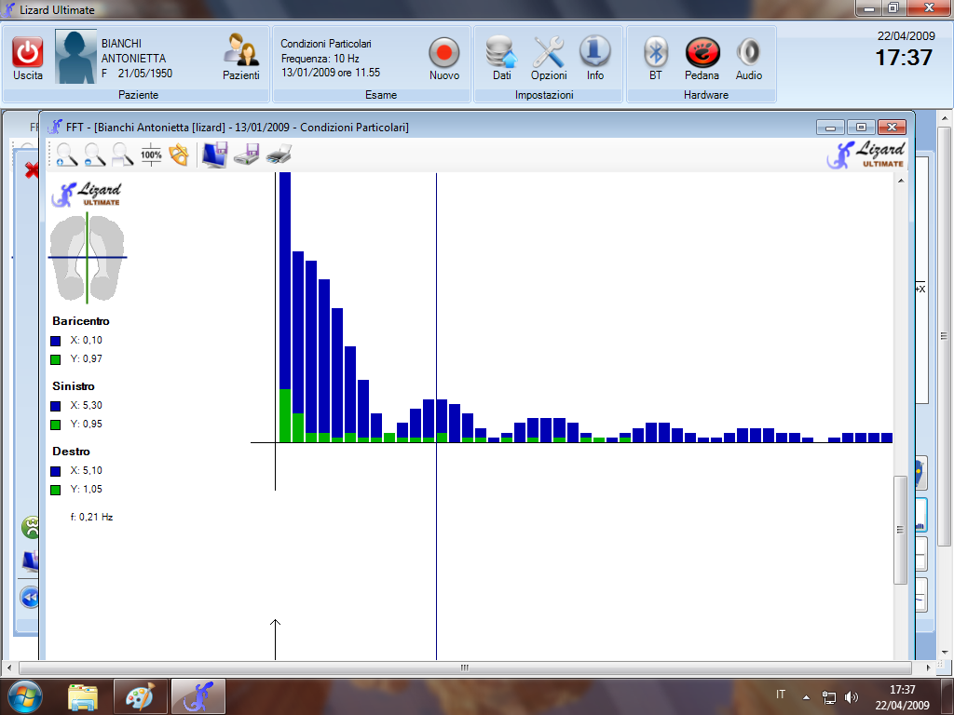The width and height of the screenshot is (954, 715).
Task: Print the FFT chart
Action: (x=279, y=155)
